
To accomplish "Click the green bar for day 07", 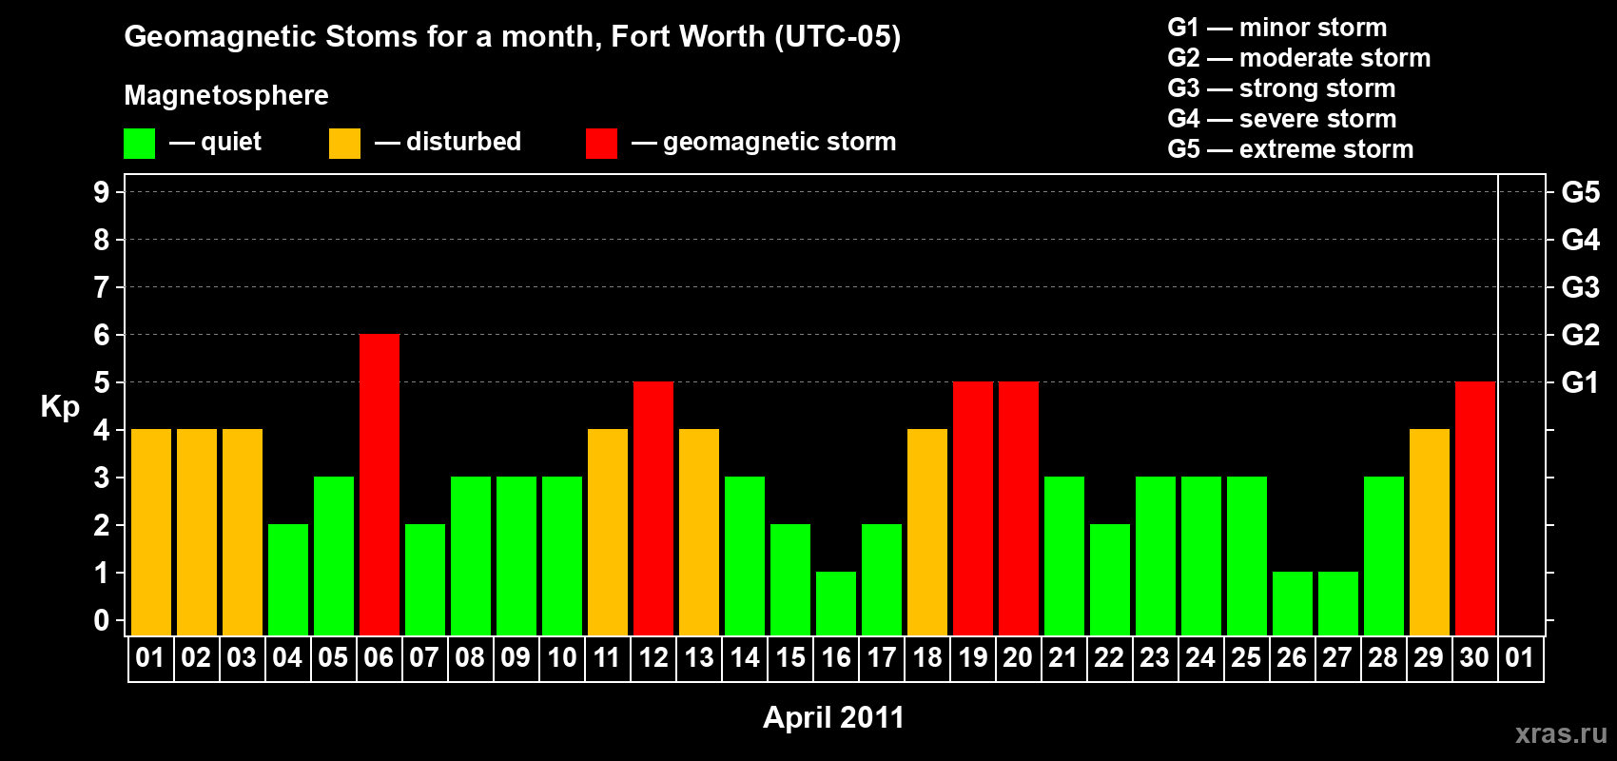I will click(425, 579).
